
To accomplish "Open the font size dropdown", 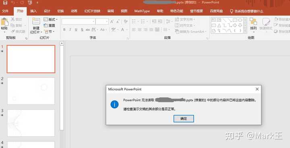I will (107, 21).
